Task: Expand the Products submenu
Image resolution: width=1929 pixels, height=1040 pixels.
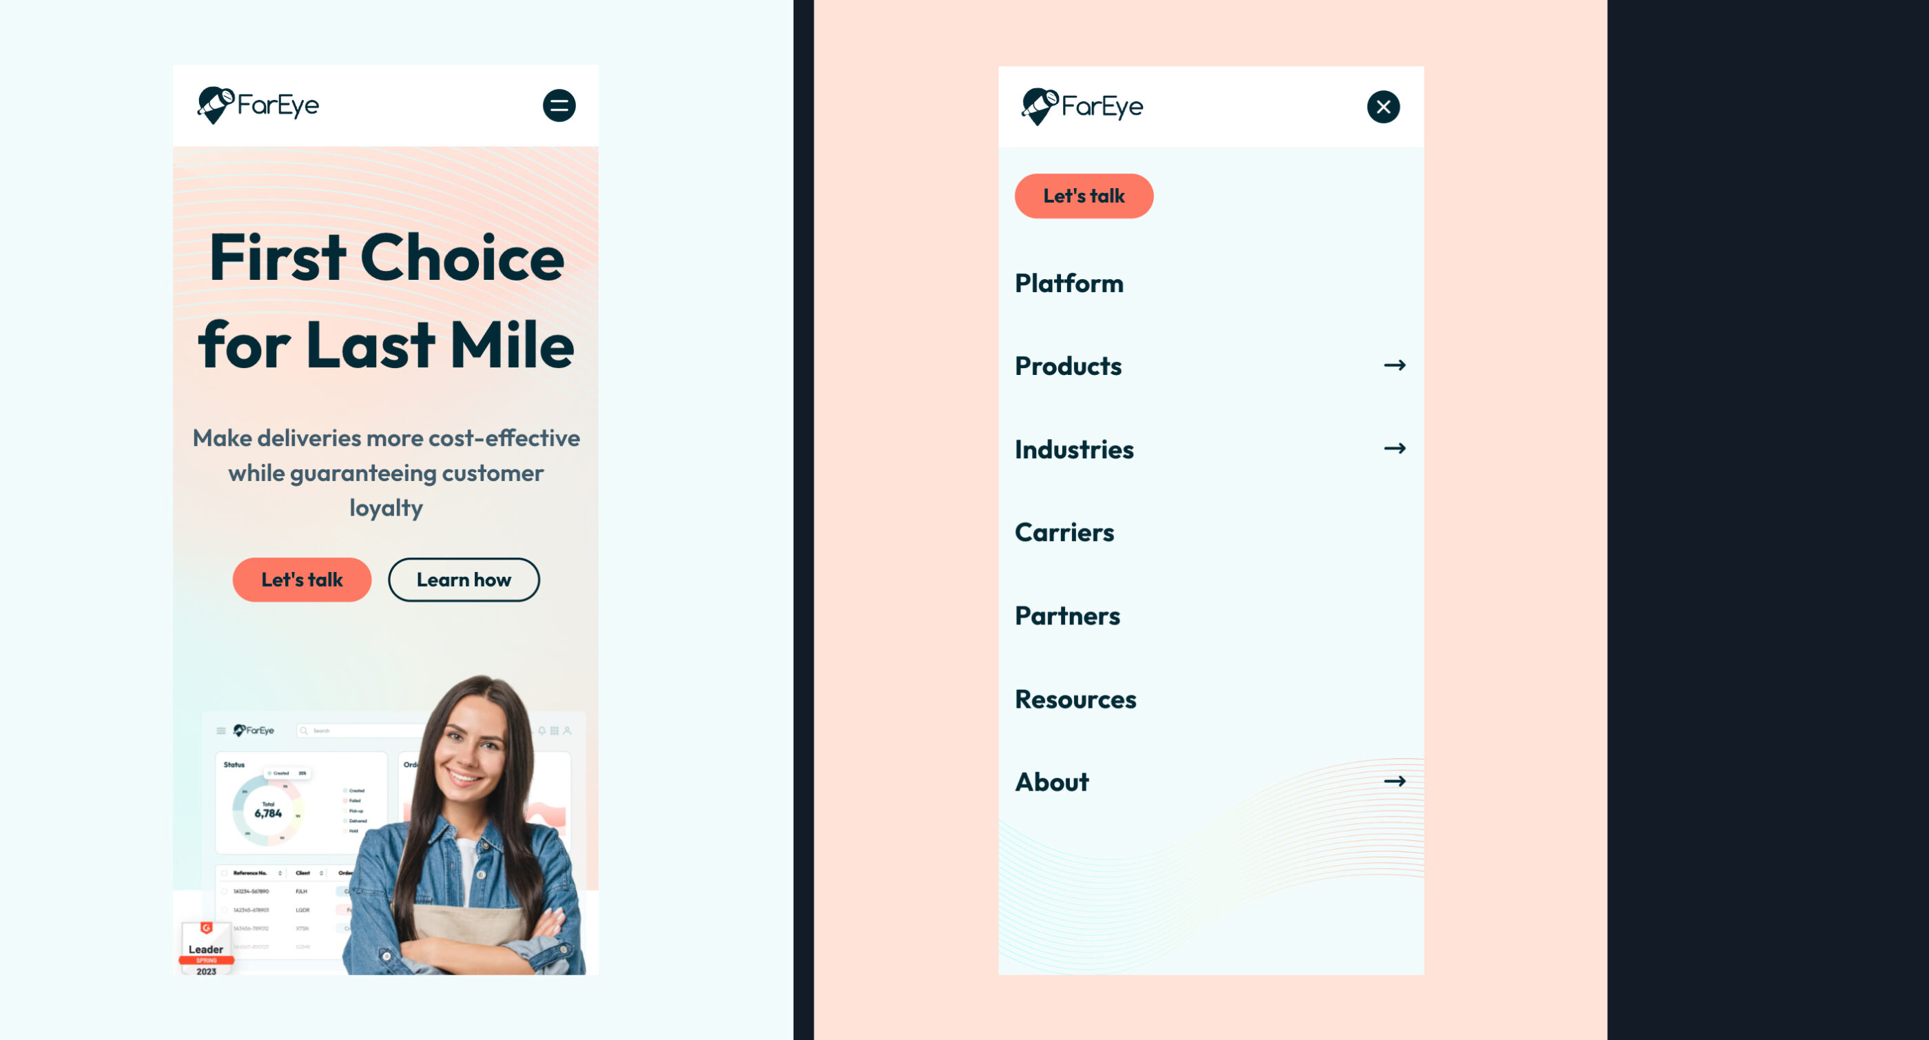Action: pyautogui.click(x=1394, y=365)
